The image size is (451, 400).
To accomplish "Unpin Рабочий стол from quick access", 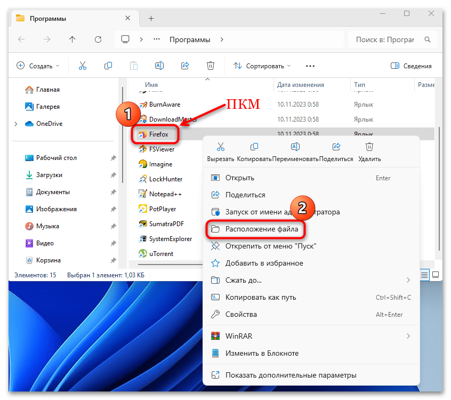I will coord(114,158).
